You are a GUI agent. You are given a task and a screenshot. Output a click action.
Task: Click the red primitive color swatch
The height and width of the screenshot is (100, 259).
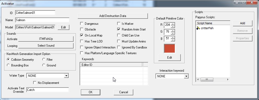tap(170, 48)
